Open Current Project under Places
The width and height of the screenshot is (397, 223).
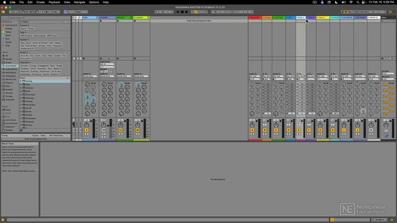11,123
